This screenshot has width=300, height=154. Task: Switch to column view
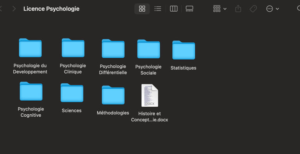coord(173,9)
